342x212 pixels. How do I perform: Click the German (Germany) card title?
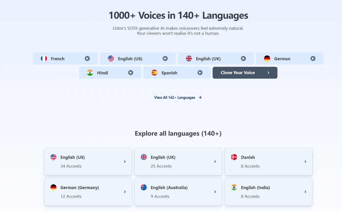pos(80,188)
